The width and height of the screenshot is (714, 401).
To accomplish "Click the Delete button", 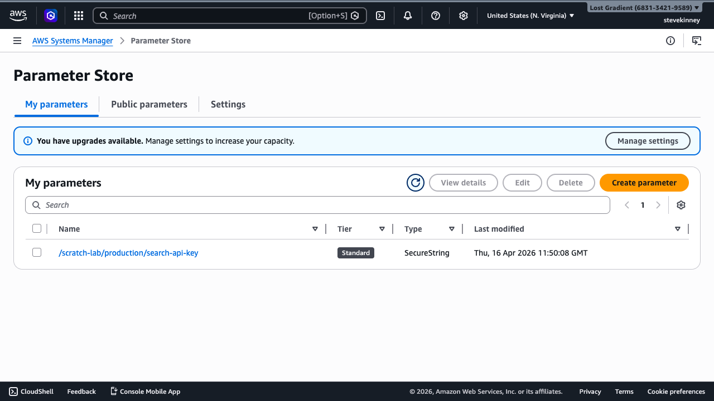I will coord(571,183).
